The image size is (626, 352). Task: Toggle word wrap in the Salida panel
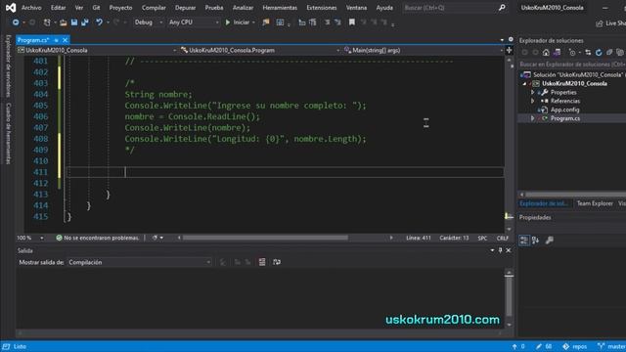pos(277,262)
